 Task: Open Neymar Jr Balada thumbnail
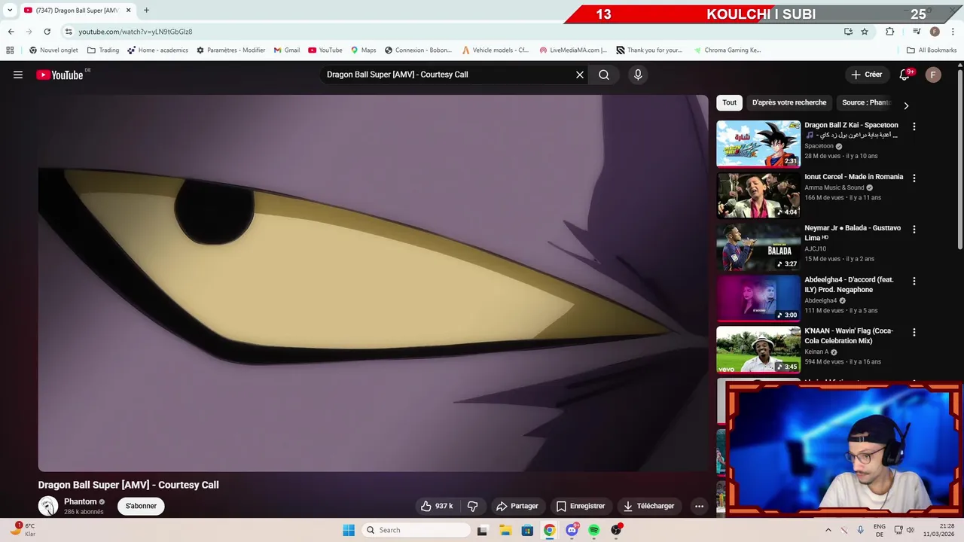(x=758, y=247)
